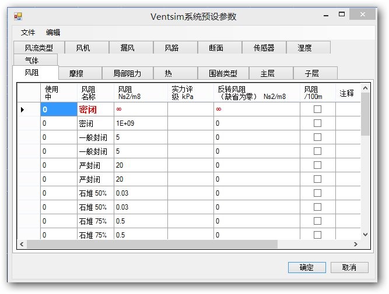
Task: Click the table's scroll up arrow
Action: pyautogui.click(x=365, y=88)
